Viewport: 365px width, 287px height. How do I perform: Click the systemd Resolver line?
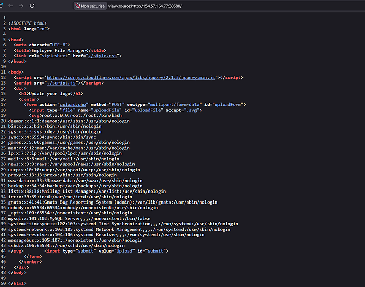click(x=106, y=235)
